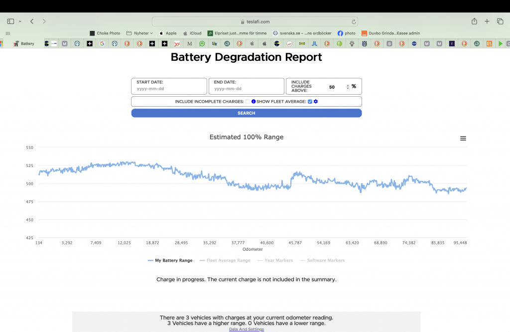Click the Start Date input field
The image size is (510, 332).
[169, 89]
